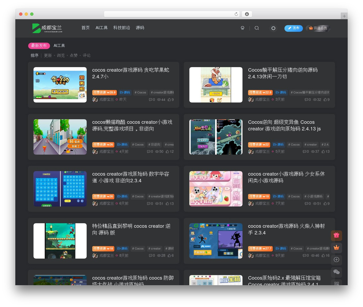Click 付费资源 28.8 tag on 贪吃苹果蛇 card

104,92
